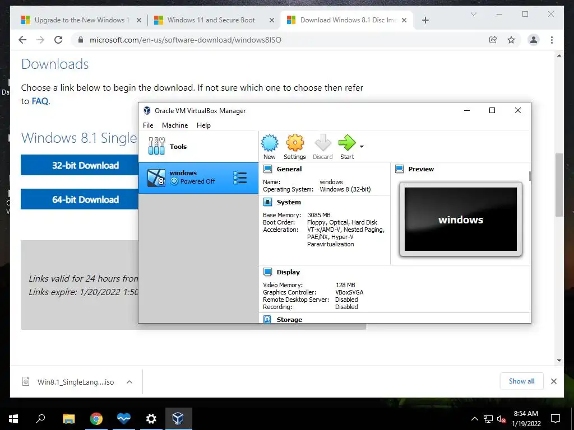The height and width of the screenshot is (430, 574).
Task: Open the notification center icon
Action: pos(556,419)
